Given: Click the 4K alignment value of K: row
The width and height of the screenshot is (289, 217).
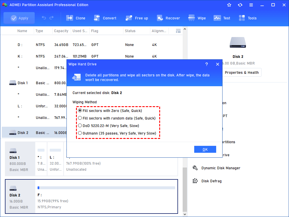Looking at the screenshot, I should pyautogui.click(x=154, y=56).
